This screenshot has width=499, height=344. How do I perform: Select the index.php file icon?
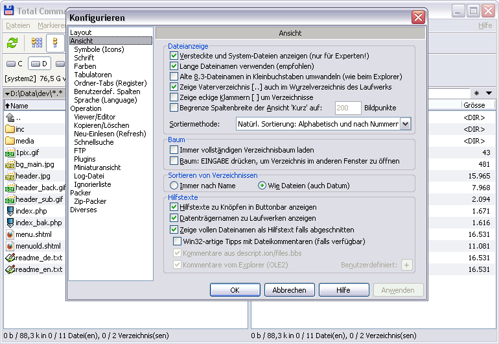[10, 211]
